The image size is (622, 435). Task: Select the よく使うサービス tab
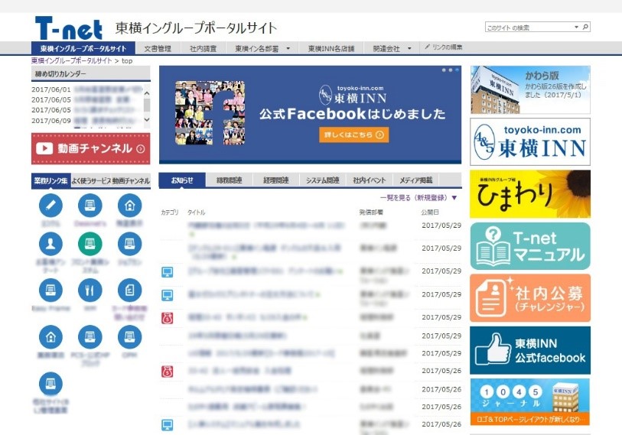point(91,181)
